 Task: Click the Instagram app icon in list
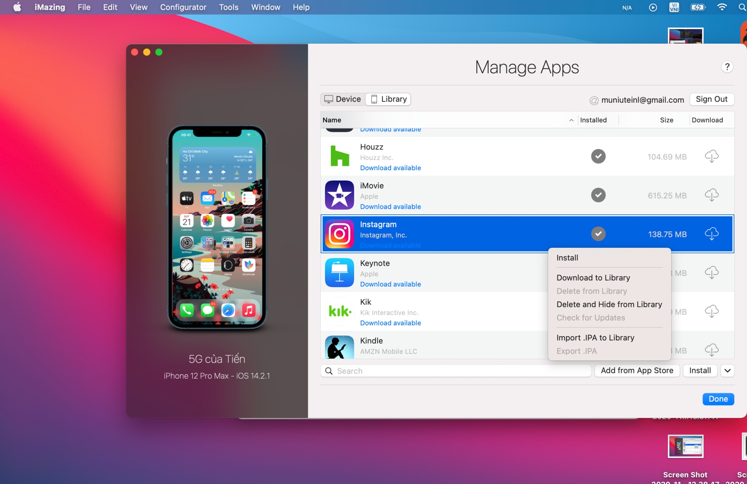[338, 234]
